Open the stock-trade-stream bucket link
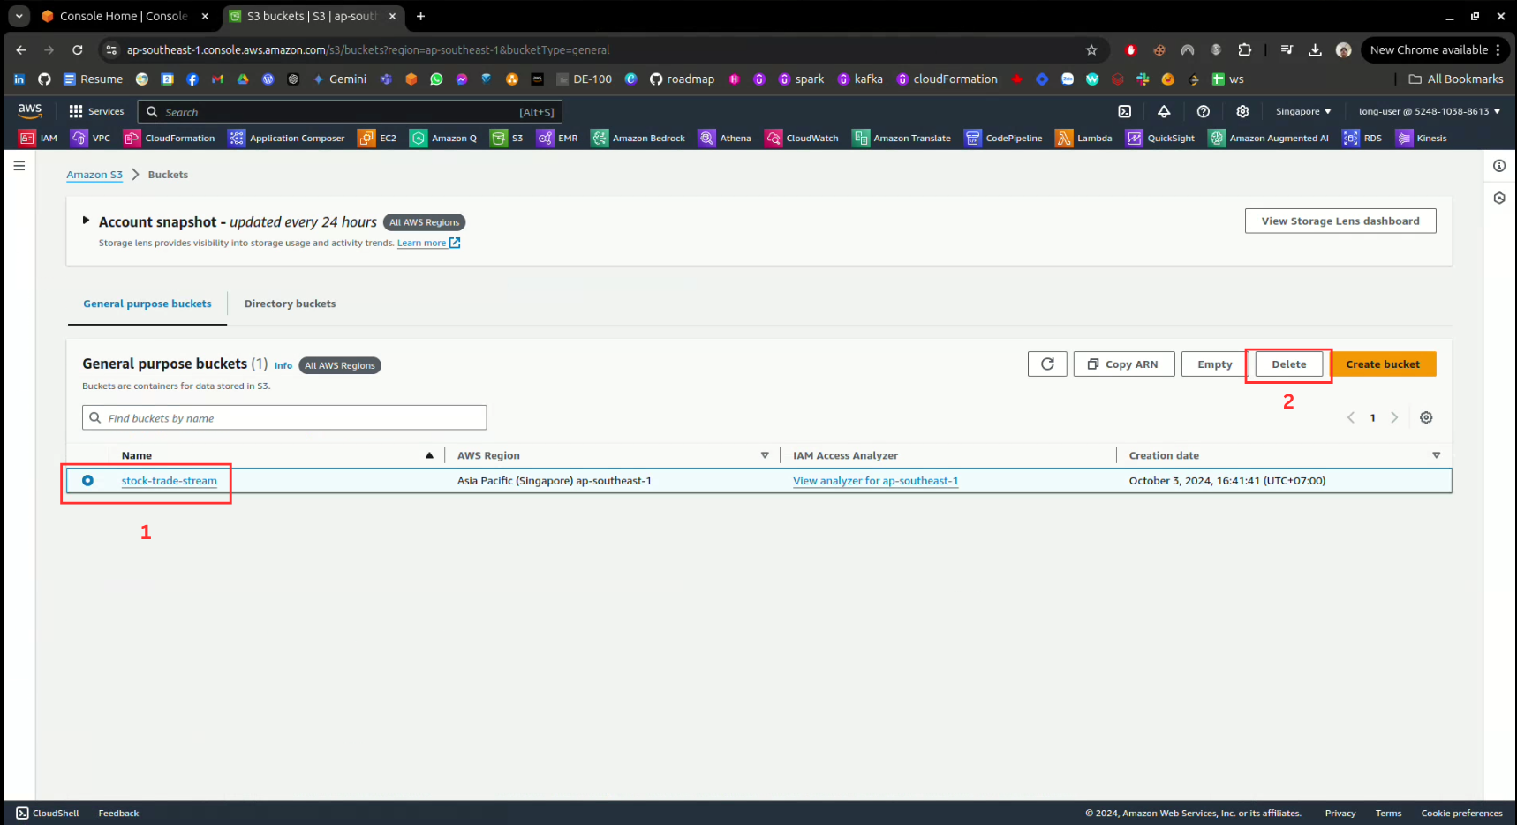 tap(169, 481)
